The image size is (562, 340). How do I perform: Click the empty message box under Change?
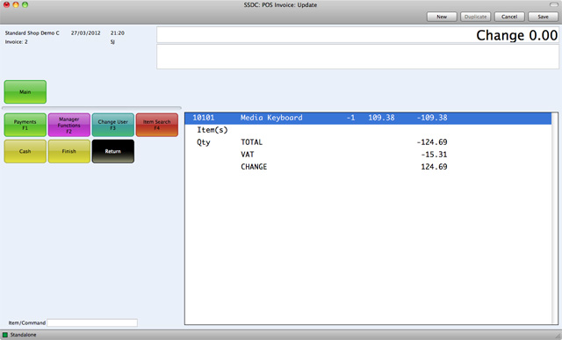click(357, 56)
